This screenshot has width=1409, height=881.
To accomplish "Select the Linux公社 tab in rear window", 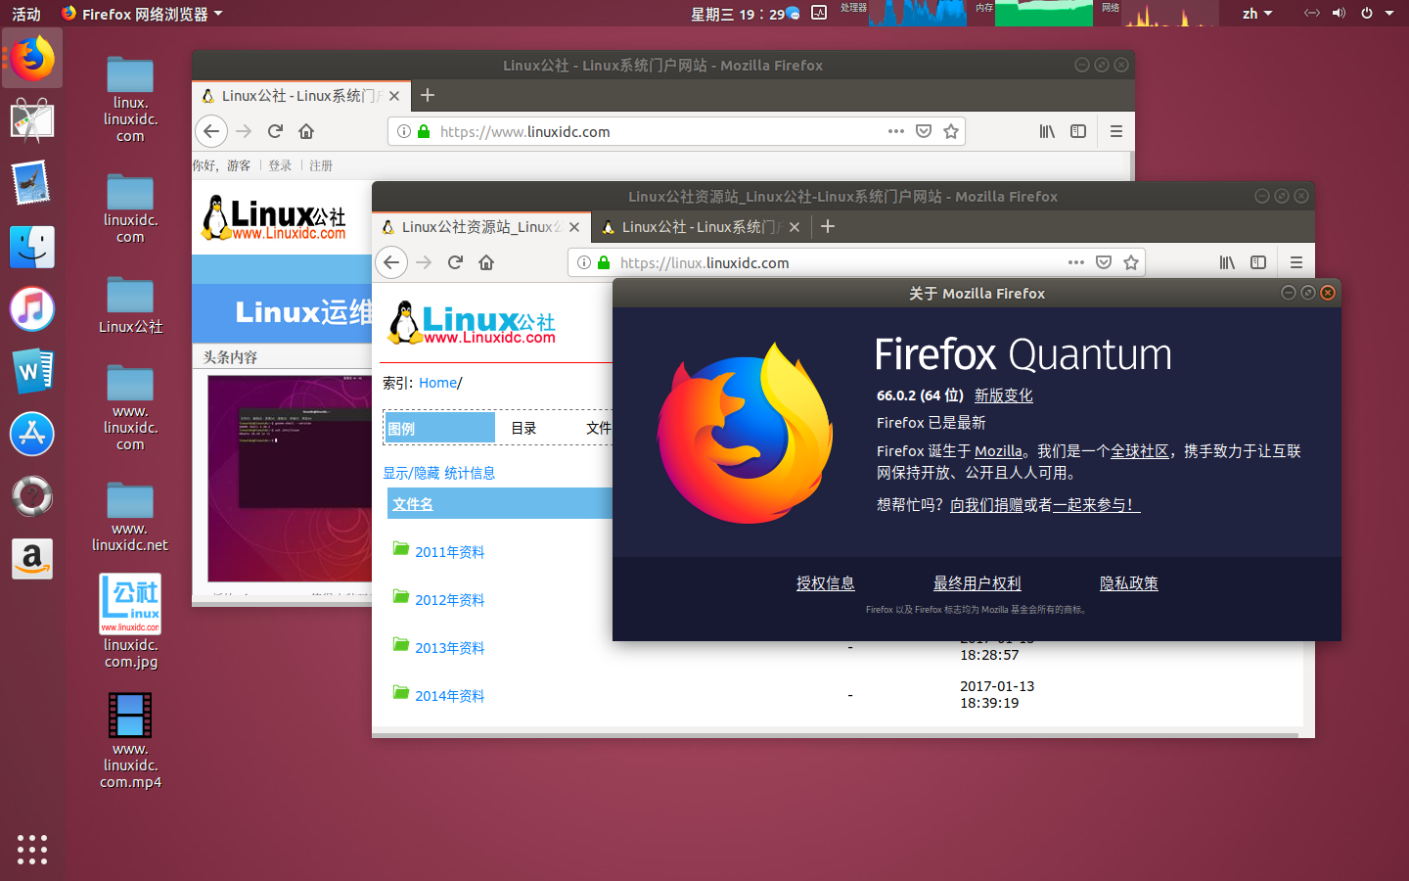I will click(x=301, y=96).
